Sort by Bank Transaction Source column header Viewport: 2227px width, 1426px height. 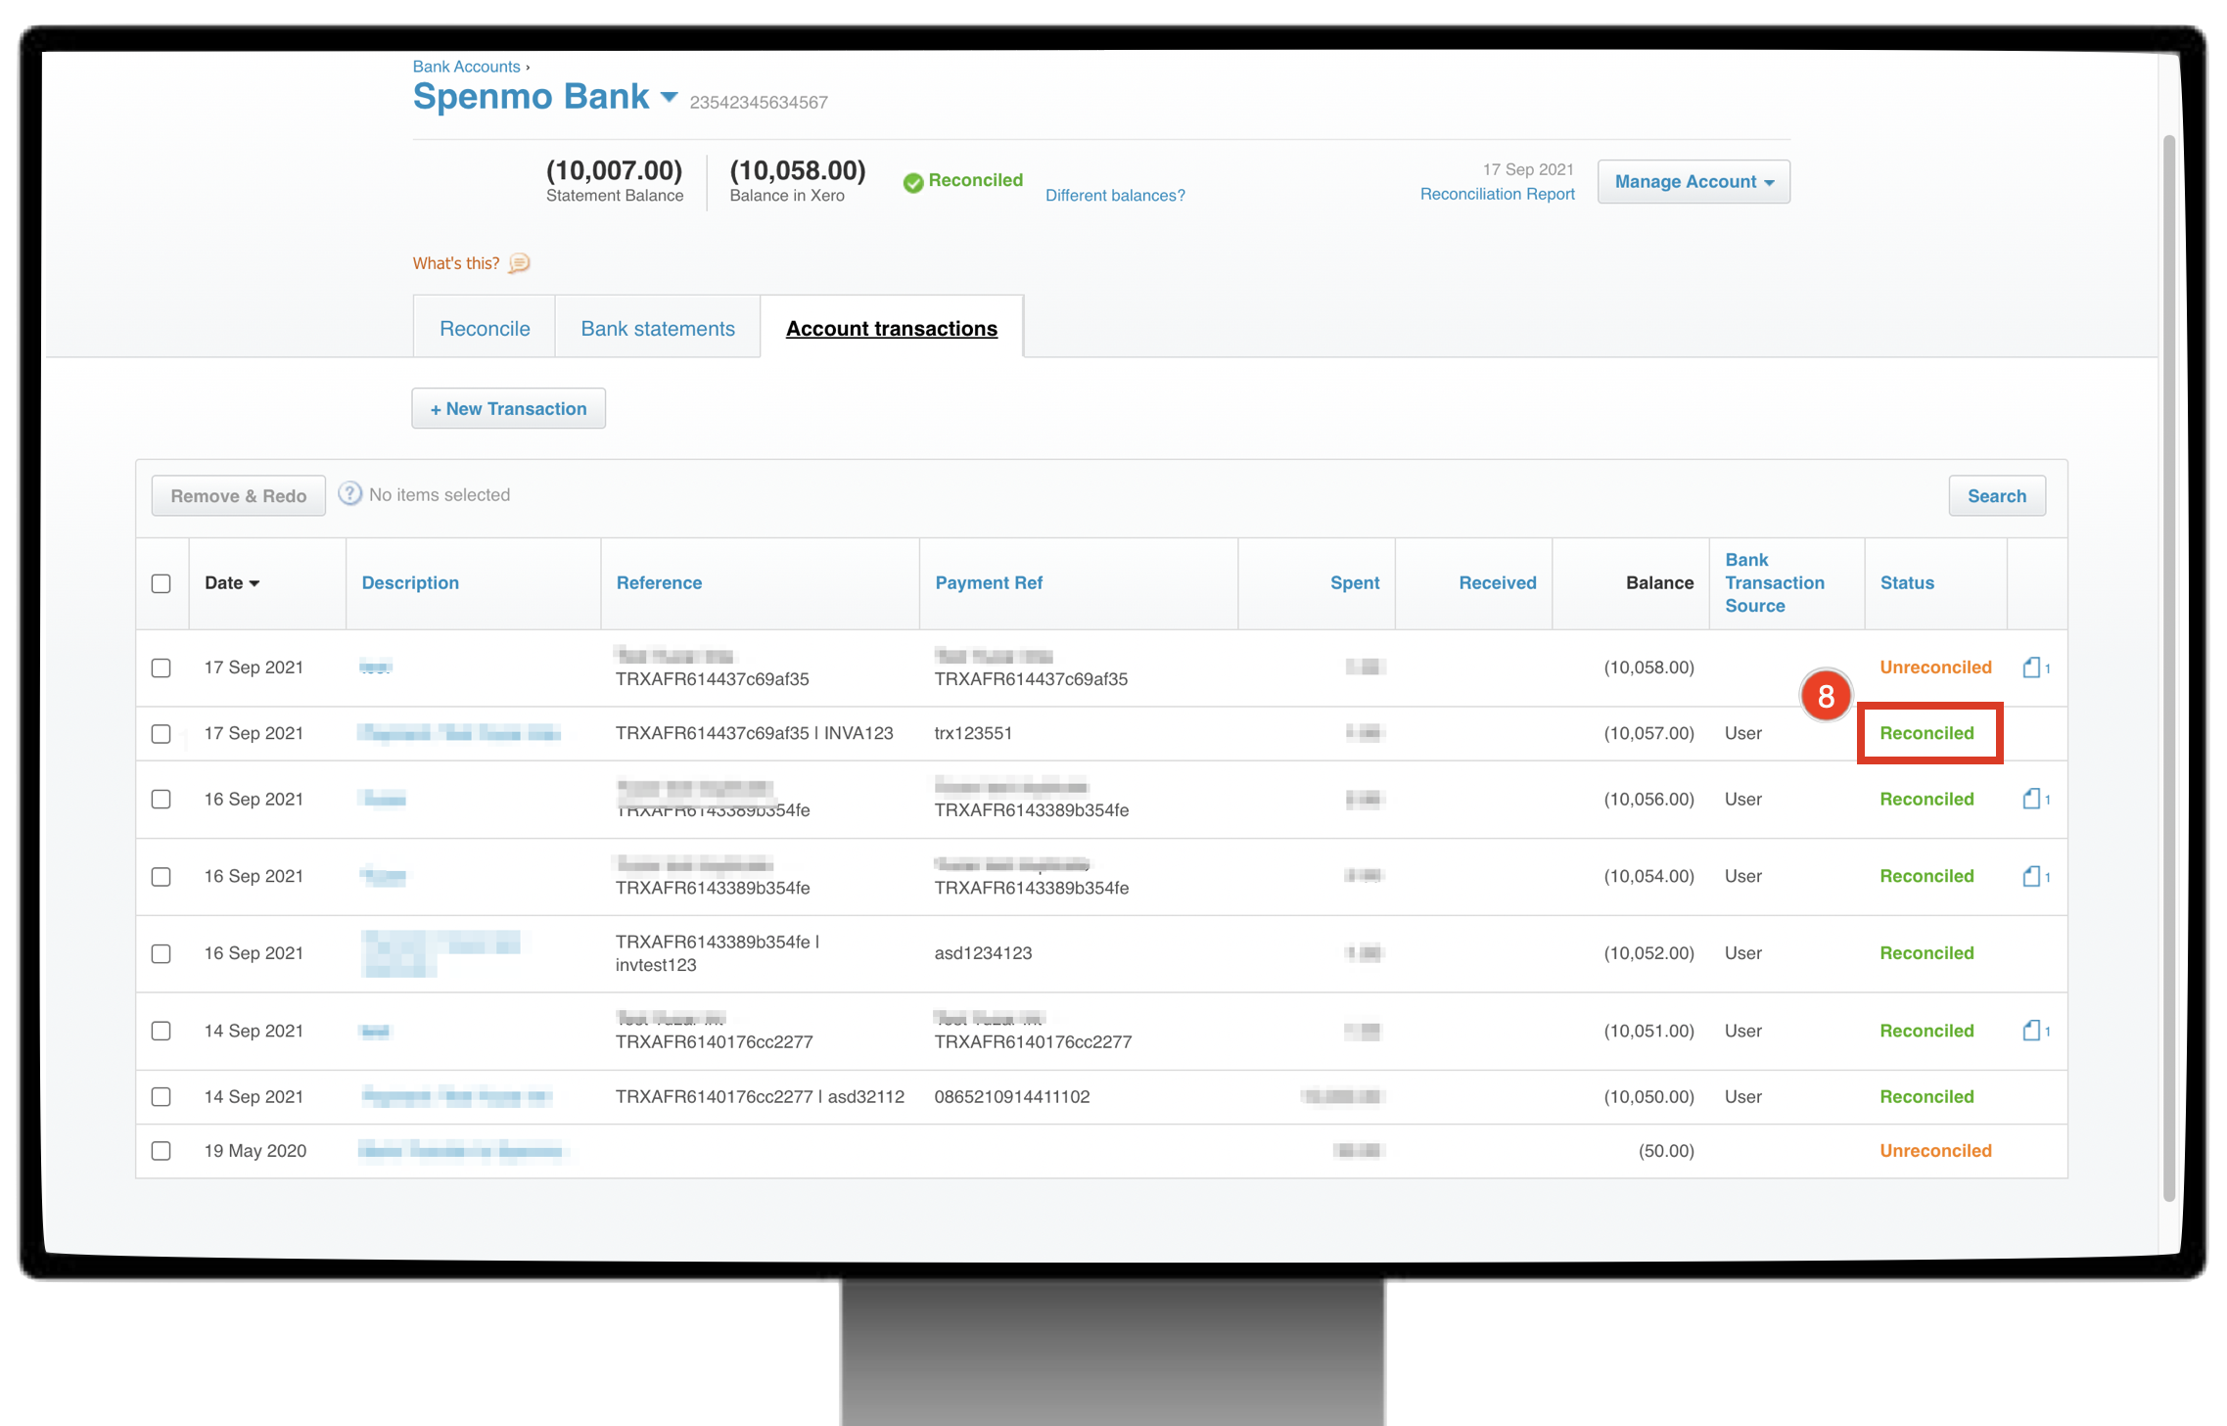coord(1775,582)
